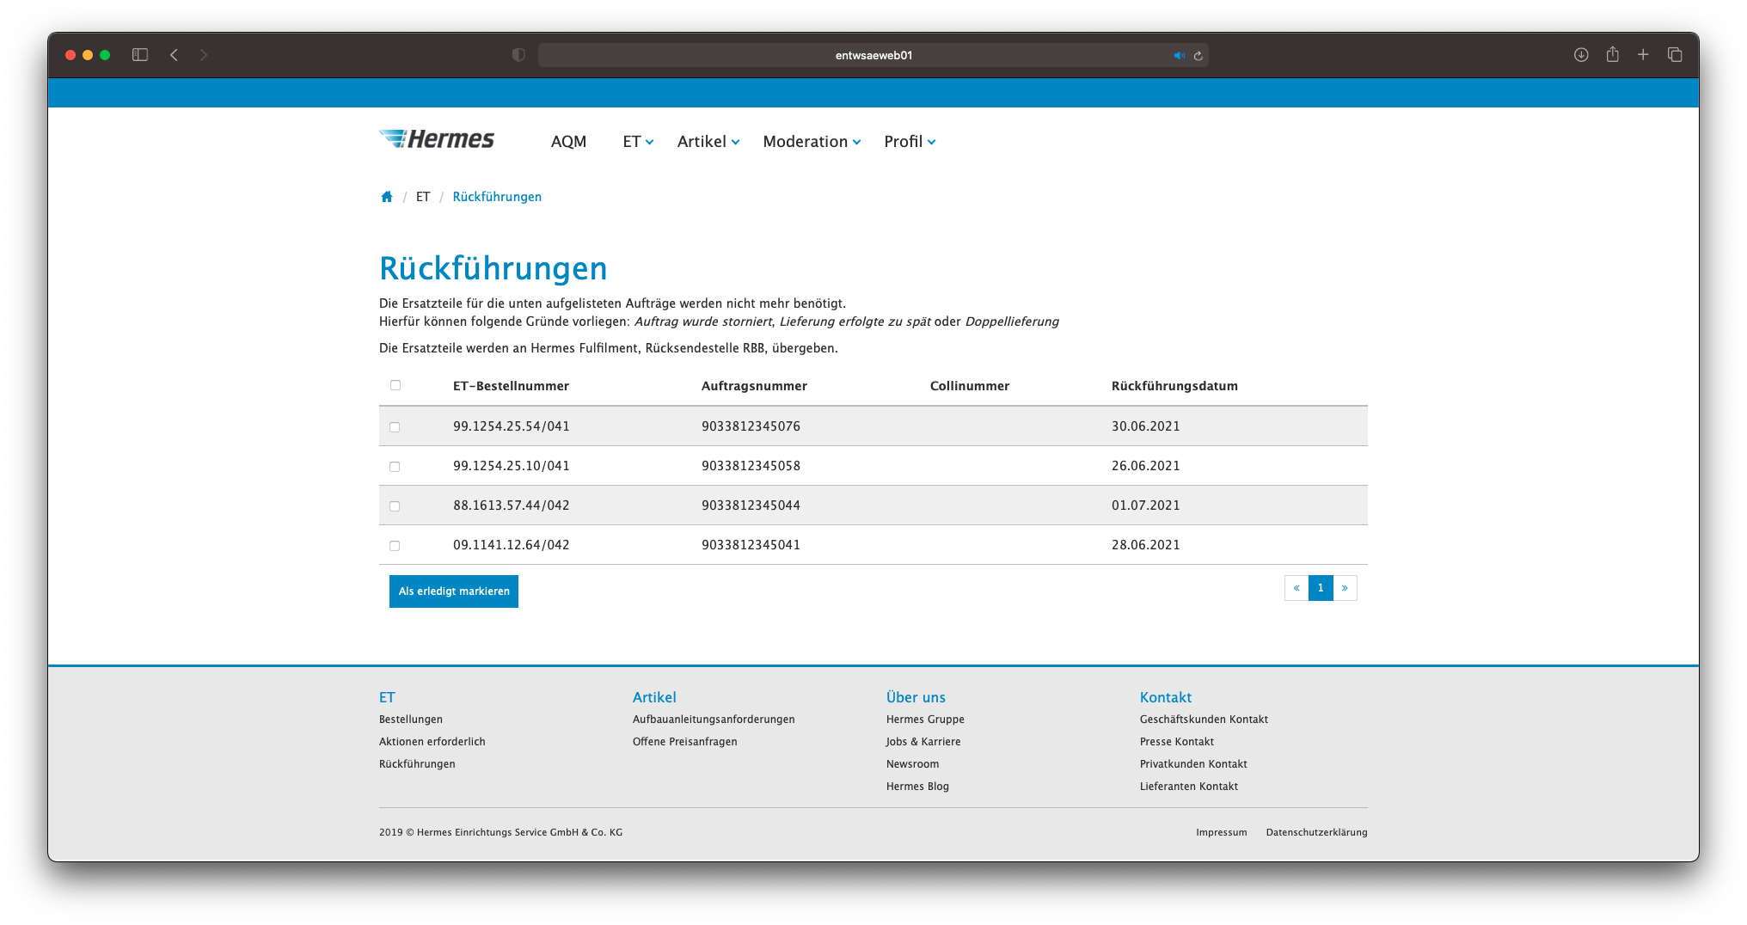Click Auftragsnummer column header

[x=754, y=386]
